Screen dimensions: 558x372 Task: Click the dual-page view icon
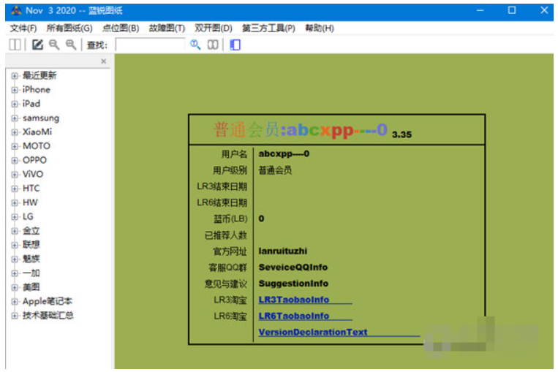[213, 45]
